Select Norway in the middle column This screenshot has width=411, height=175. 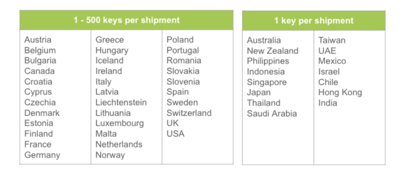click(110, 155)
